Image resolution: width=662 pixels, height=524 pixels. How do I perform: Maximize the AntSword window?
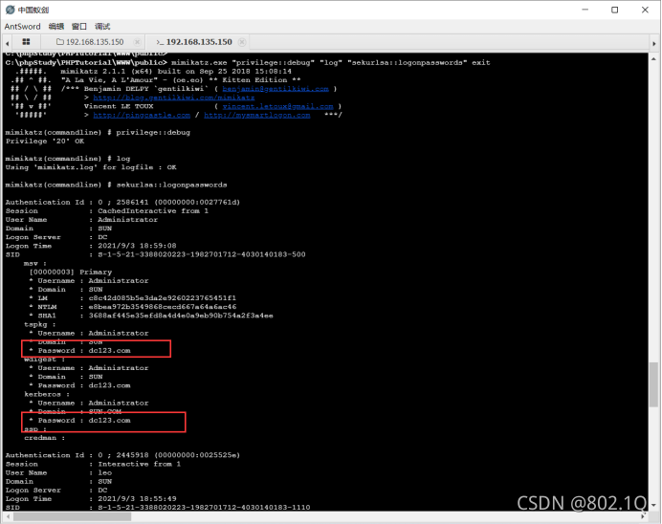(x=615, y=10)
